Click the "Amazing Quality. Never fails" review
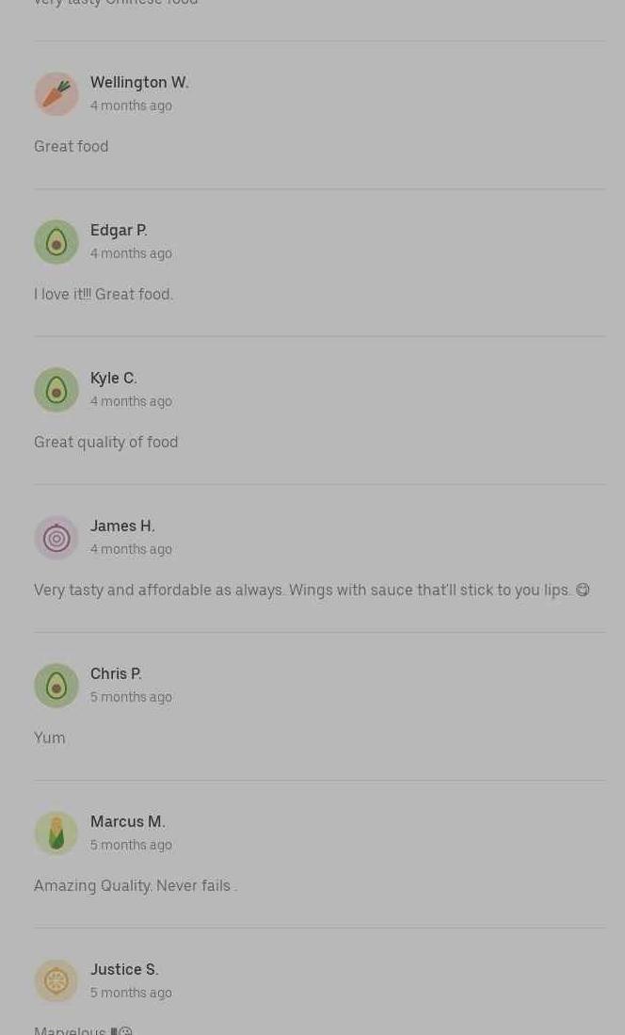Viewport: 625px width, 1035px height. (135, 886)
